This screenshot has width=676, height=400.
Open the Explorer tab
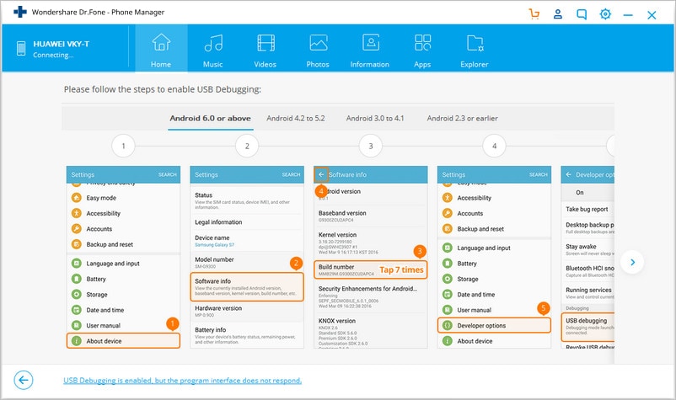[x=475, y=48]
